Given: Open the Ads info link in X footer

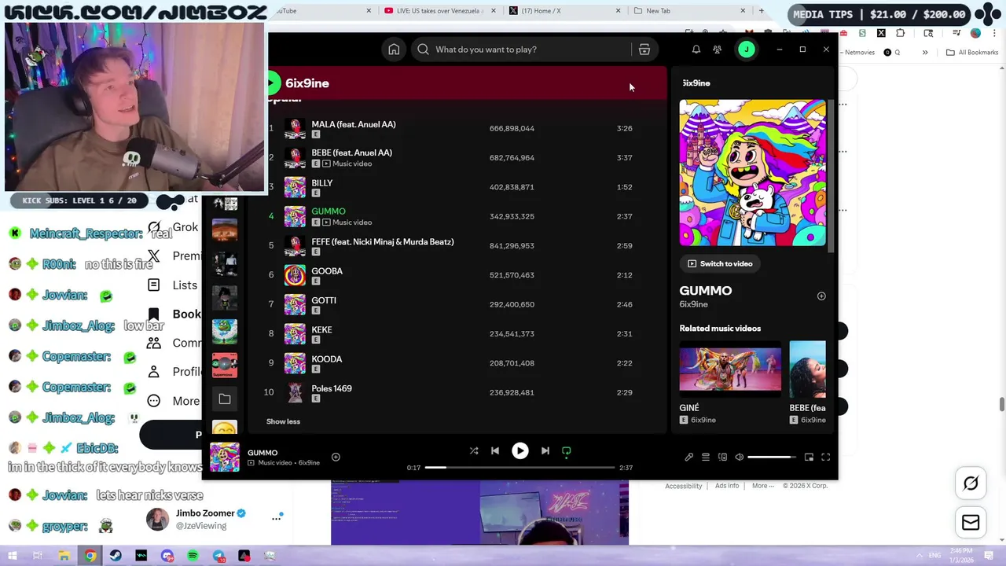Looking at the screenshot, I should pos(727,486).
